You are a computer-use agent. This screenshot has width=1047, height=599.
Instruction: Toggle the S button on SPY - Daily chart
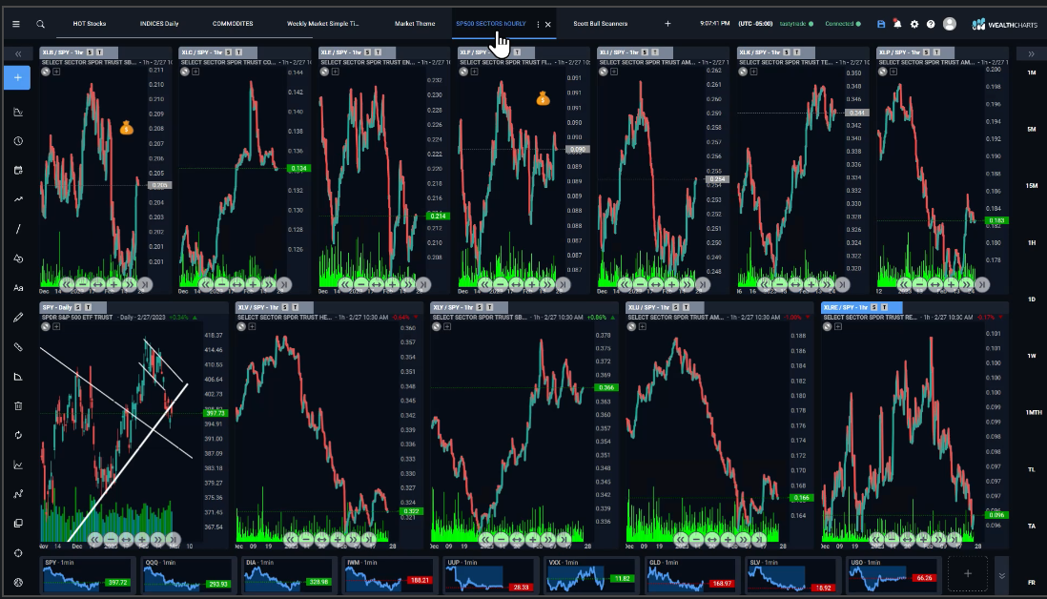[x=78, y=307]
